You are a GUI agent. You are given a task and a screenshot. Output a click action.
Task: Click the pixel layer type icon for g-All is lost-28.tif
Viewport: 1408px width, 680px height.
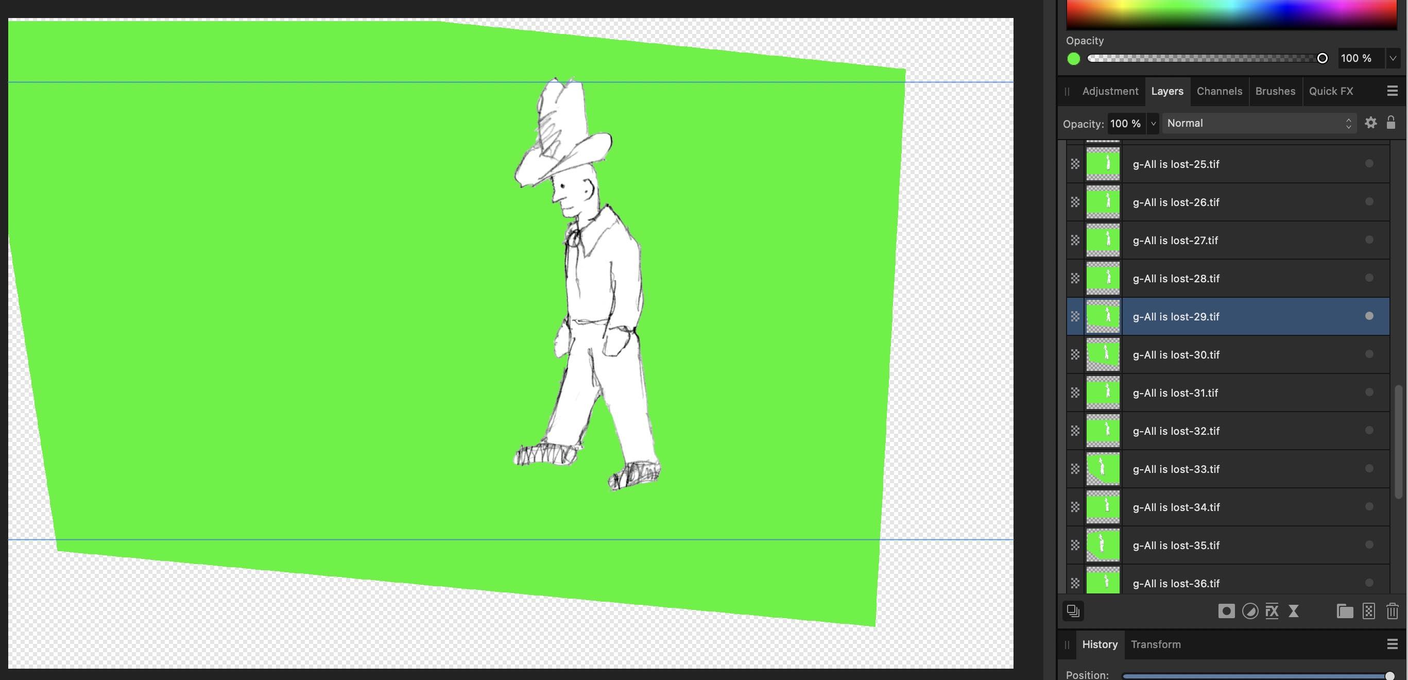pos(1075,278)
